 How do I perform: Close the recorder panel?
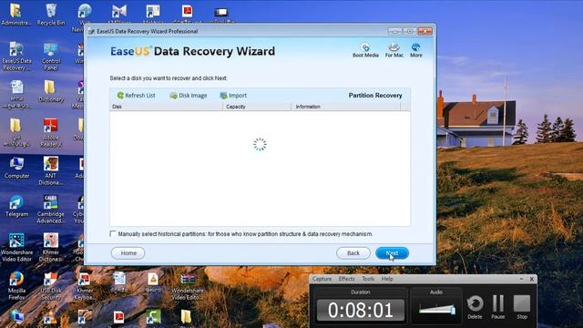coord(532,279)
